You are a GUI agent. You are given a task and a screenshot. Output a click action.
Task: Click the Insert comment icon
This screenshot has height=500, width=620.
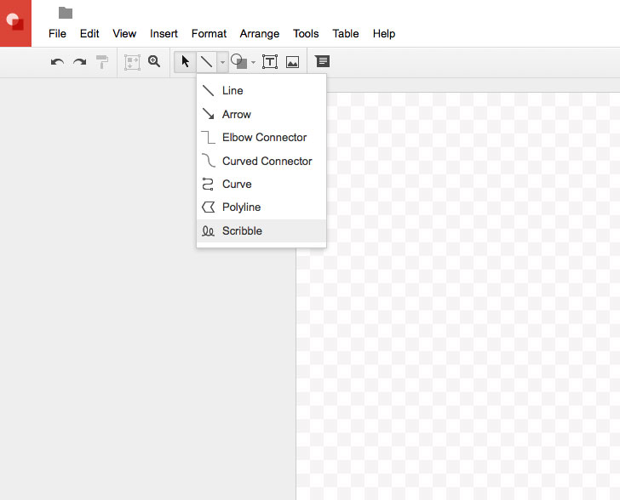point(322,62)
